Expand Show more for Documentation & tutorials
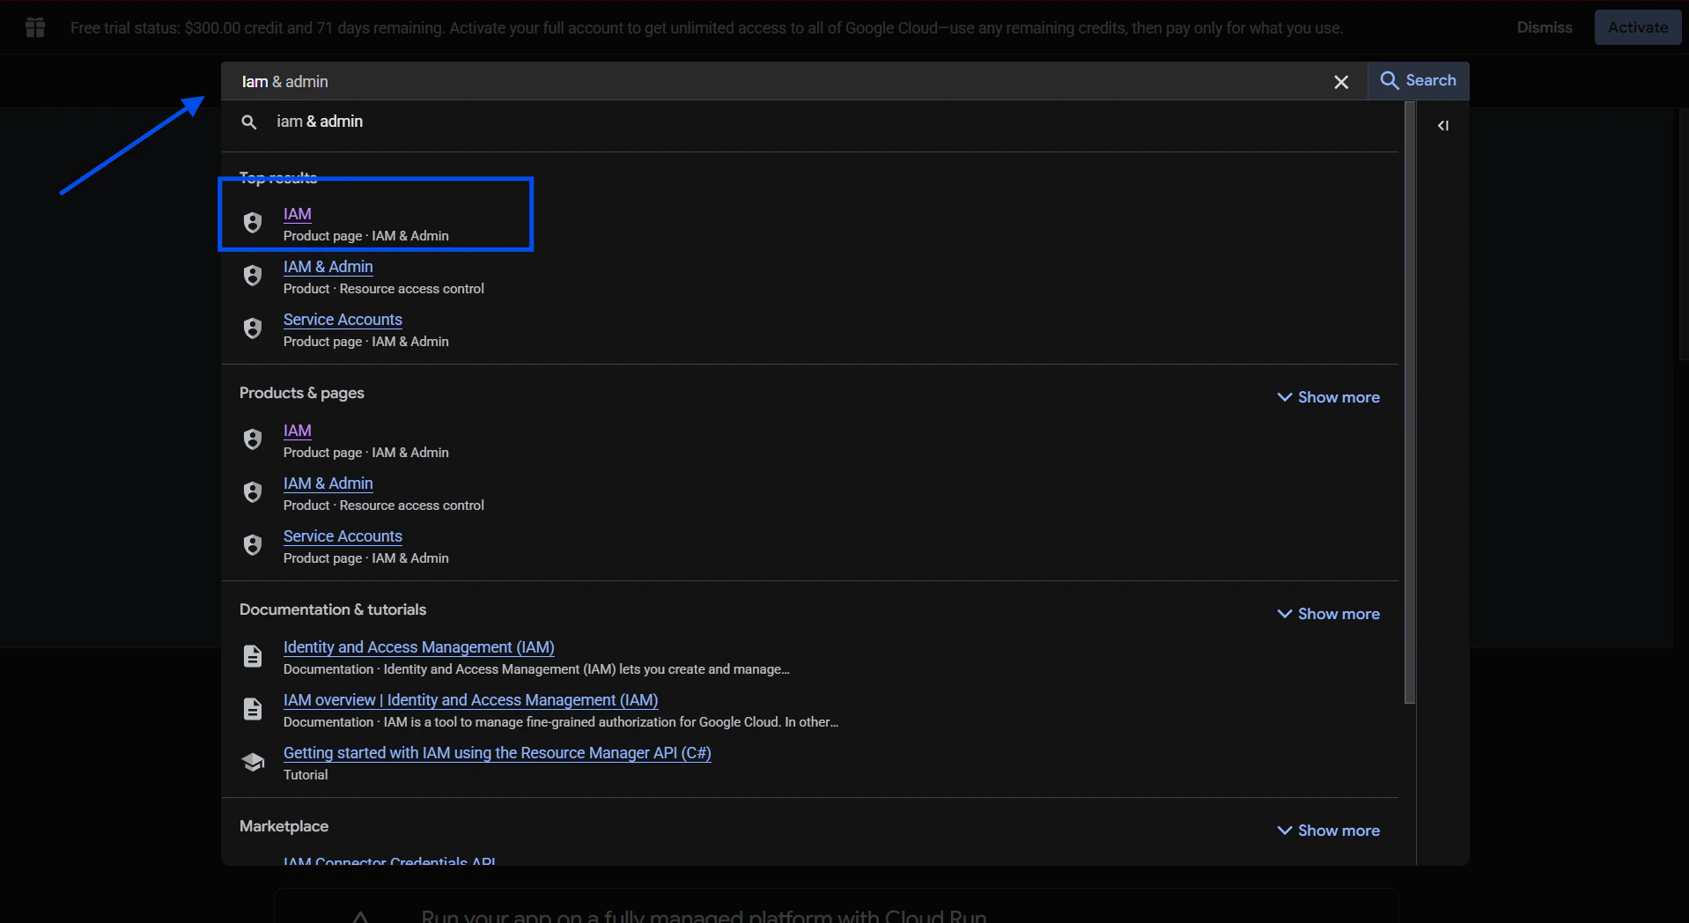The image size is (1689, 923). 1328,614
